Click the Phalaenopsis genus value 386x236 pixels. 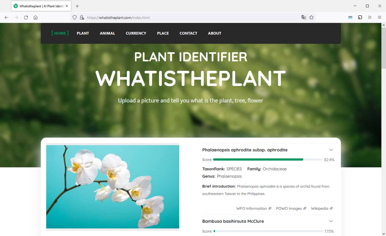229,176
